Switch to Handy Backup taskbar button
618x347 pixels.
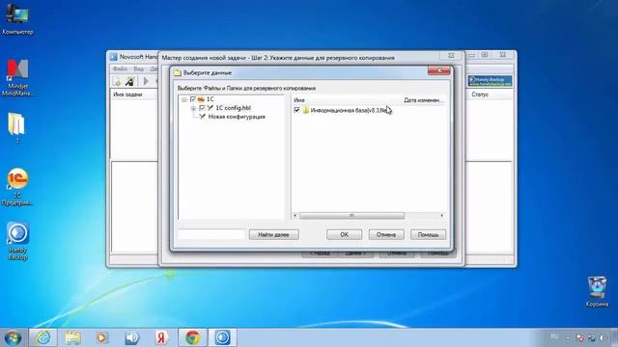(x=222, y=337)
